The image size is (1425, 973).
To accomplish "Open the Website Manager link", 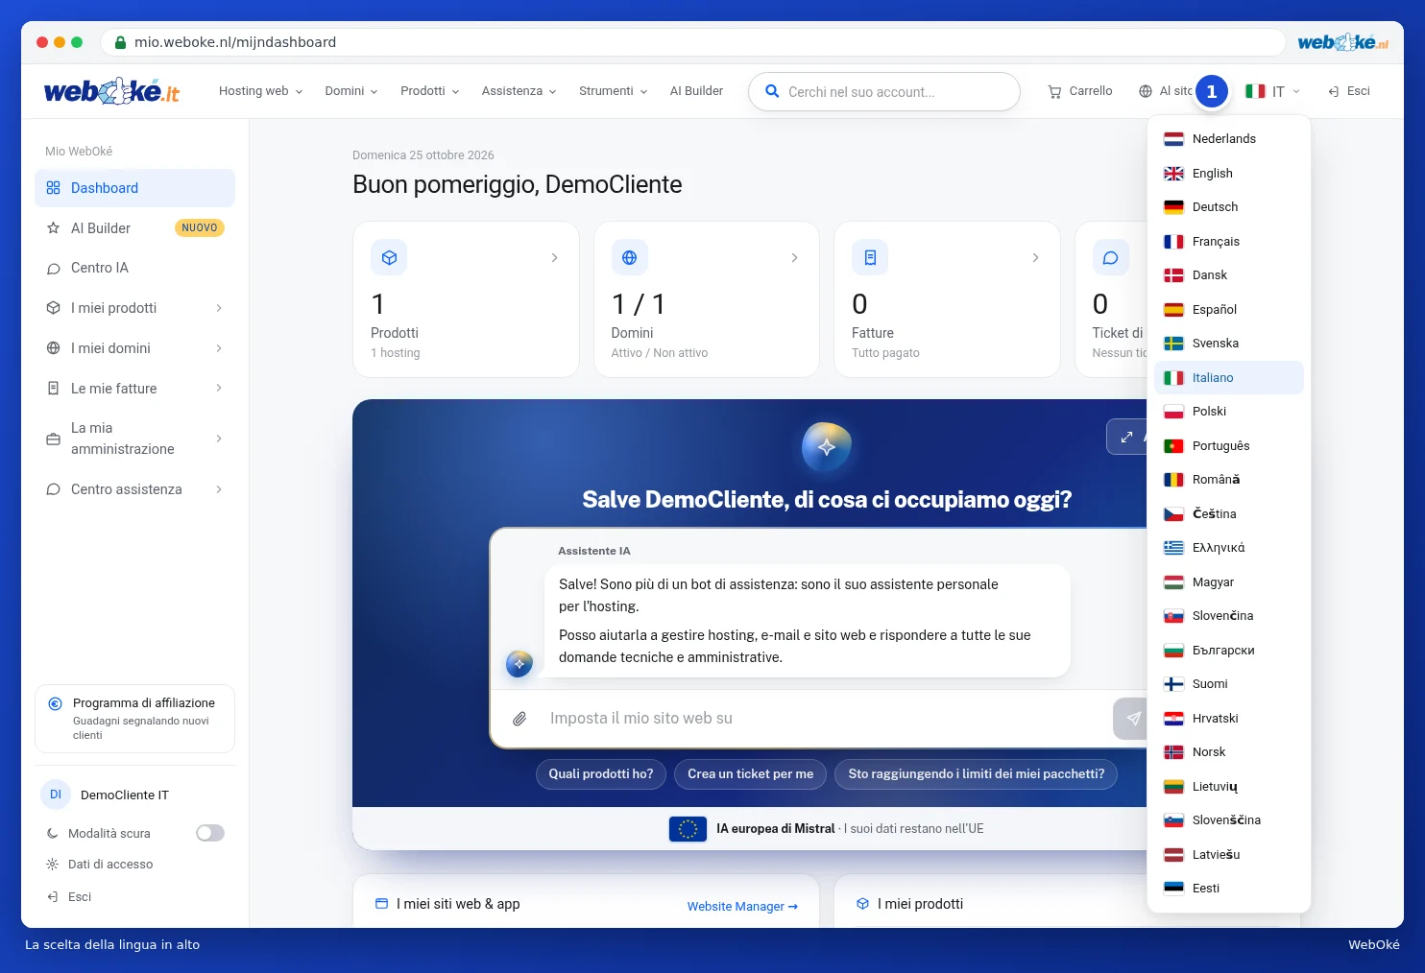I will 742,907.
